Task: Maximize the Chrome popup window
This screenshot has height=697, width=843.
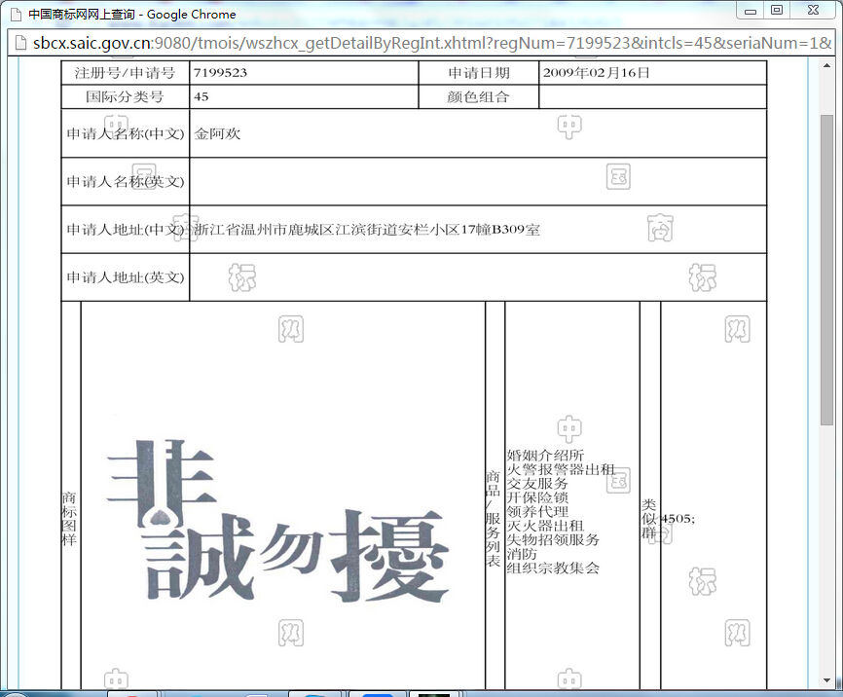Action: [777, 10]
